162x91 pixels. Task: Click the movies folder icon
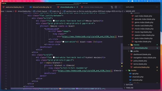(131, 45)
